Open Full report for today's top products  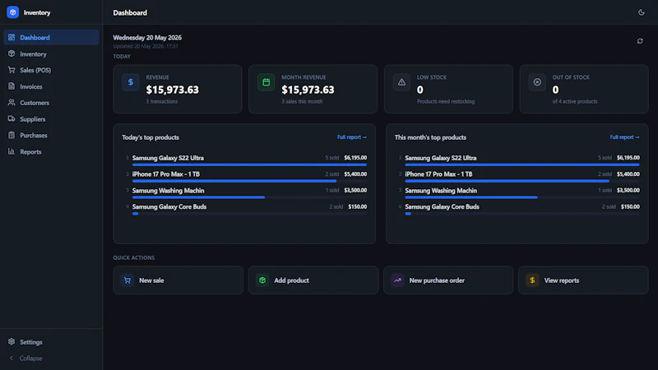point(352,137)
